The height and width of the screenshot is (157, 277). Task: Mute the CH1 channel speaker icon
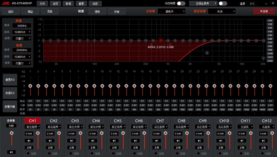(29, 141)
